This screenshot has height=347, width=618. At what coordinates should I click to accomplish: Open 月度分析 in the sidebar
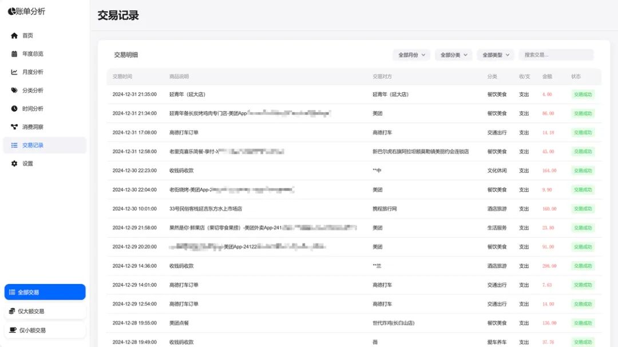[45, 72]
